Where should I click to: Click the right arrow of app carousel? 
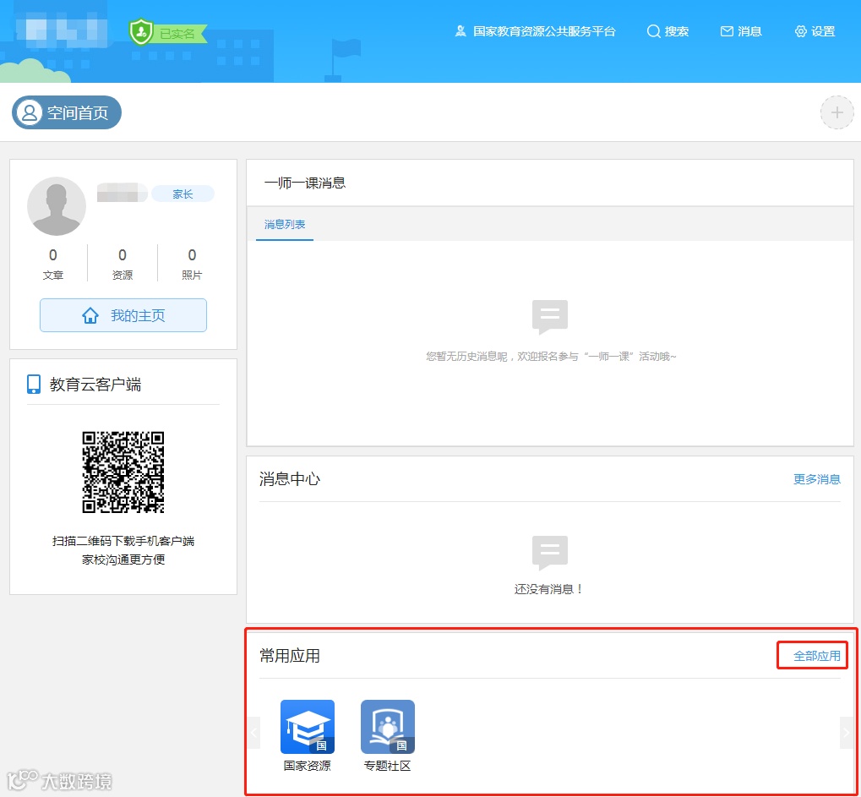846,733
